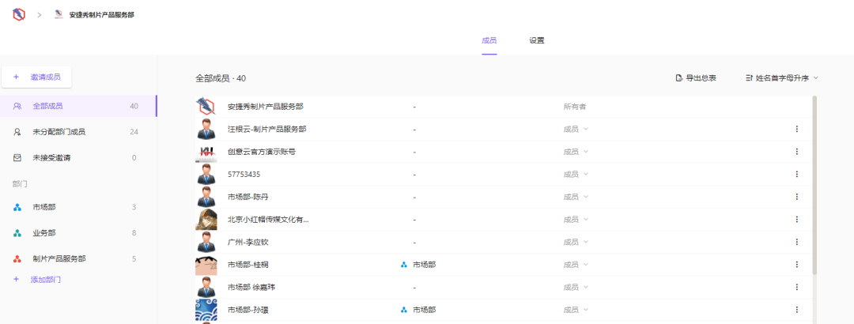The width and height of the screenshot is (854, 324).
Task: Open three-dot menu for 市场部-孙瑗
Action: [796, 310]
